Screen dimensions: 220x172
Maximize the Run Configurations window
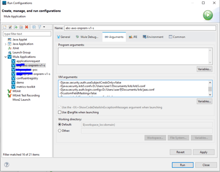point(203,3)
